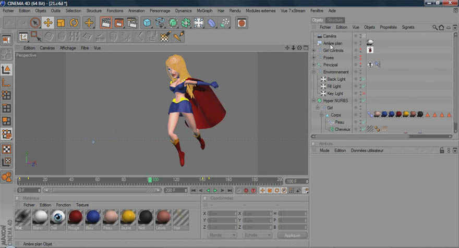The height and width of the screenshot is (248, 459).
Task: Add a Cube primitive object
Action: pos(147,23)
